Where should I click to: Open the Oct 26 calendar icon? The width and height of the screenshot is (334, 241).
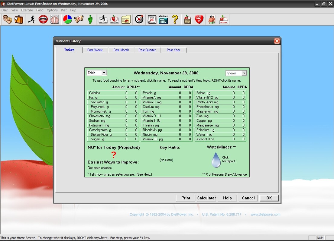click(x=152, y=19)
